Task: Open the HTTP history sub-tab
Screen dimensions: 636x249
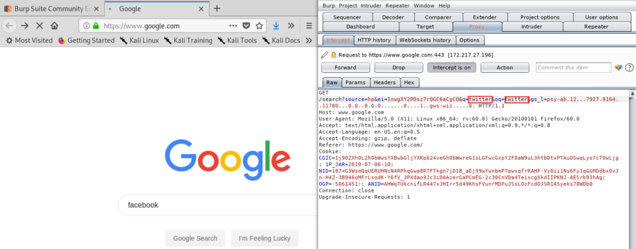Action: pyautogui.click(x=374, y=40)
